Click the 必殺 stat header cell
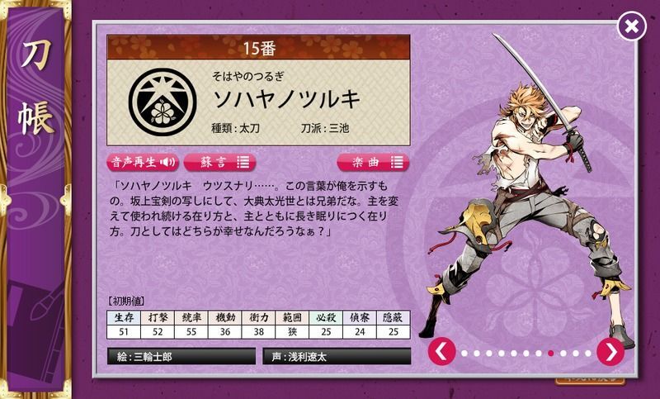This screenshot has height=399, width=660. 326,318
